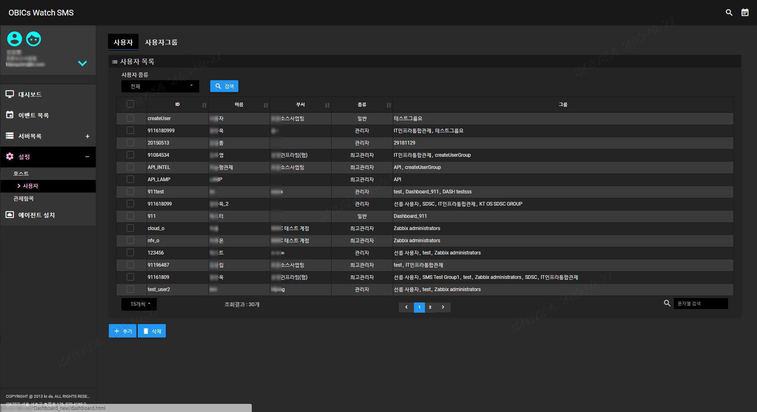Screen dimensions: 757x412
Task: Click the list icon beside 사용자 목록 header
Action: (115, 62)
